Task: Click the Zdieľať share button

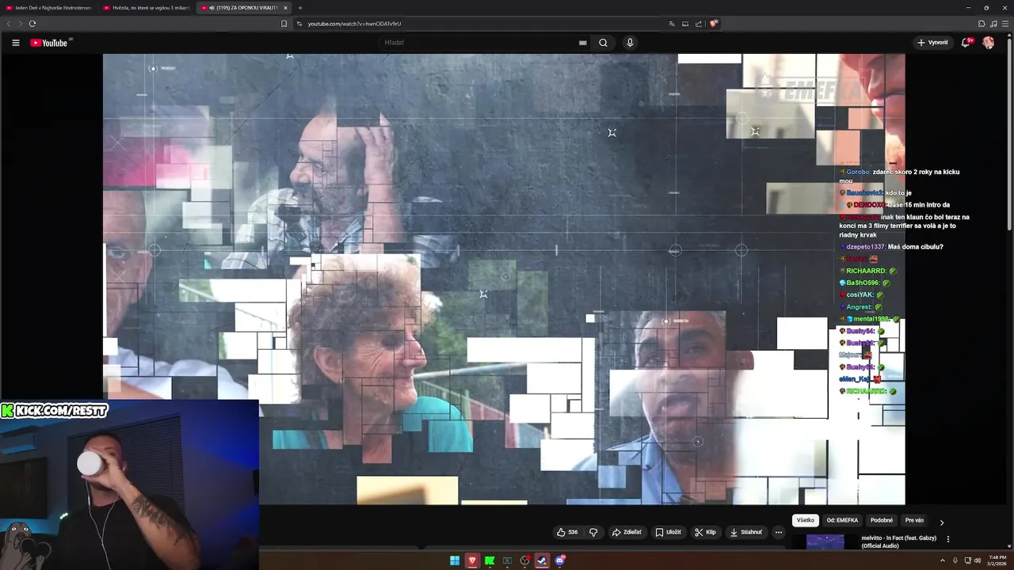Action: pyautogui.click(x=627, y=532)
